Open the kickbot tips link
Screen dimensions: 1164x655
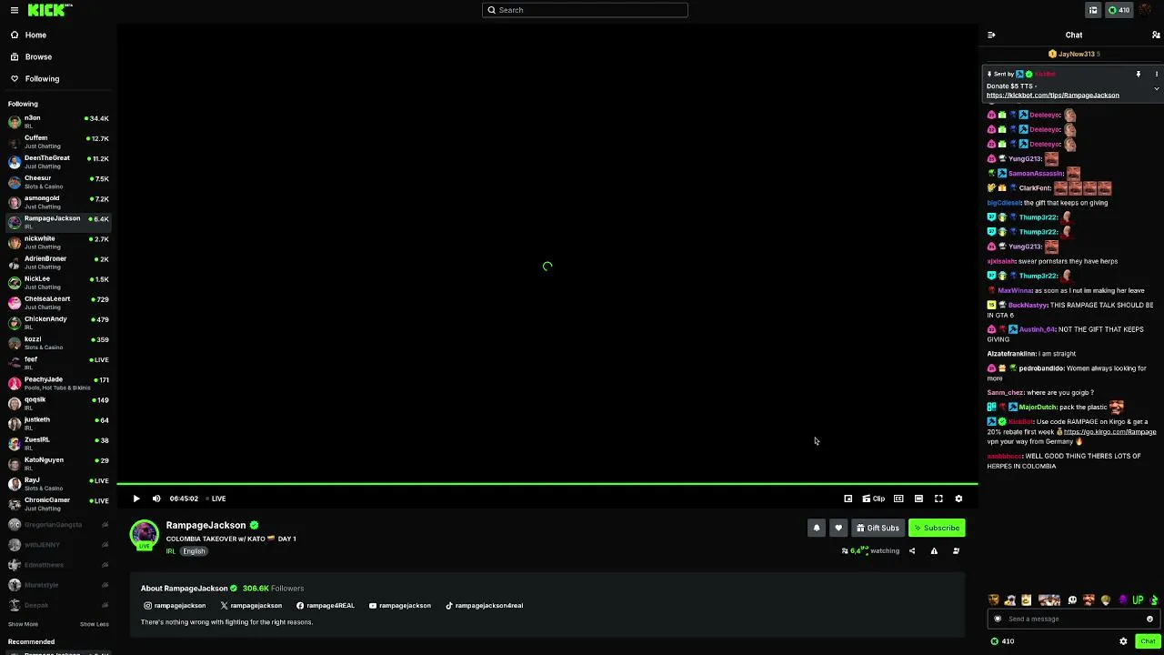click(1053, 95)
